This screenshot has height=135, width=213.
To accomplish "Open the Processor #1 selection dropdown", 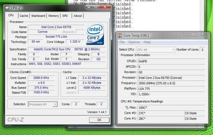I will coord(43,104).
